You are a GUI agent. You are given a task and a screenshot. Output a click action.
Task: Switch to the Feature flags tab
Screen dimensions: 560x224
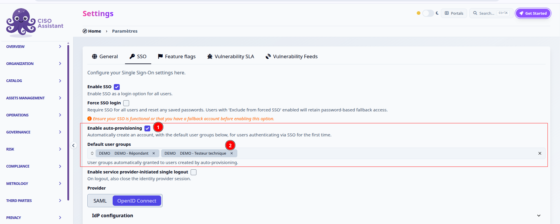click(177, 56)
